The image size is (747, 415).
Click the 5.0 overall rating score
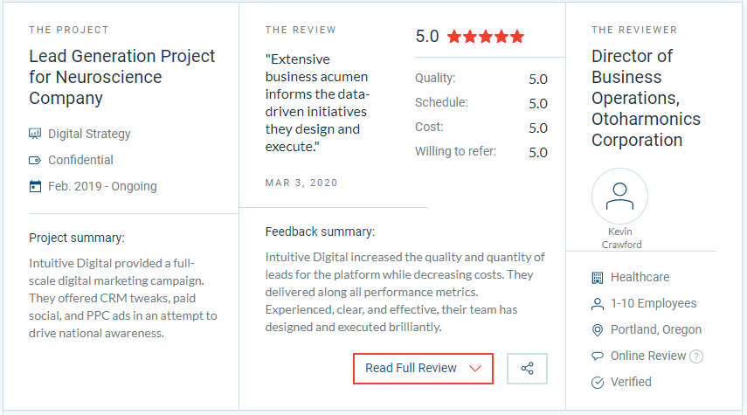click(427, 36)
